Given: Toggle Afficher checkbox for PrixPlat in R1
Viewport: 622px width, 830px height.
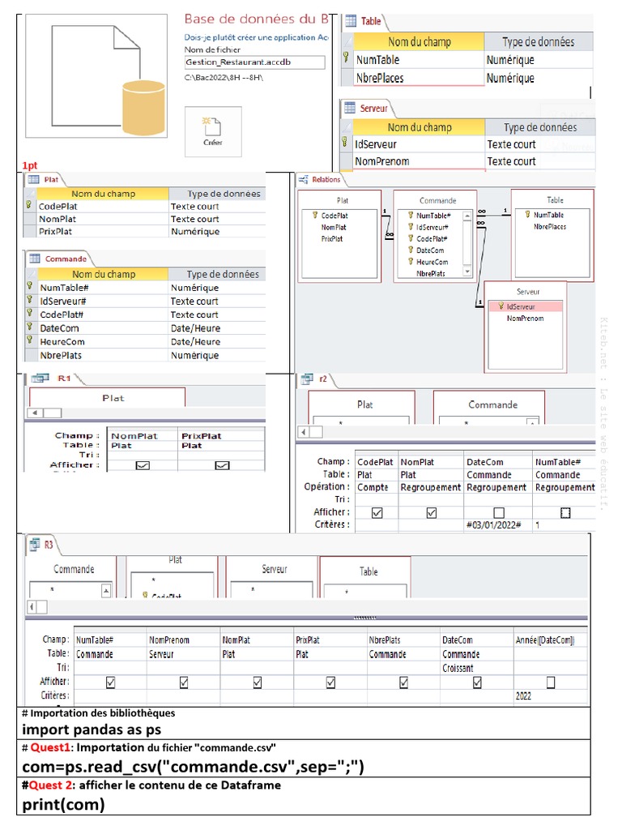Looking at the screenshot, I should click(222, 465).
